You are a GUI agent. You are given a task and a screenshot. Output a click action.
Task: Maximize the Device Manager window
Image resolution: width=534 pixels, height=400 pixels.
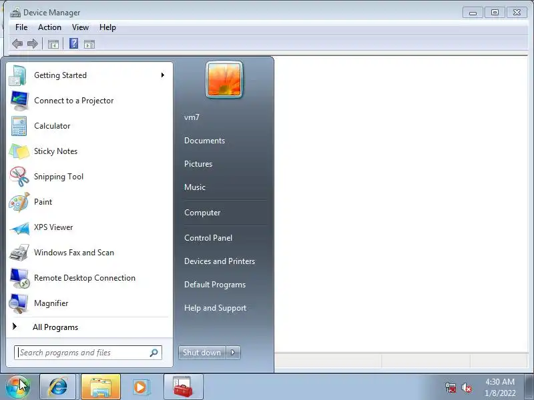pyautogui.click(x=495, y=13)
